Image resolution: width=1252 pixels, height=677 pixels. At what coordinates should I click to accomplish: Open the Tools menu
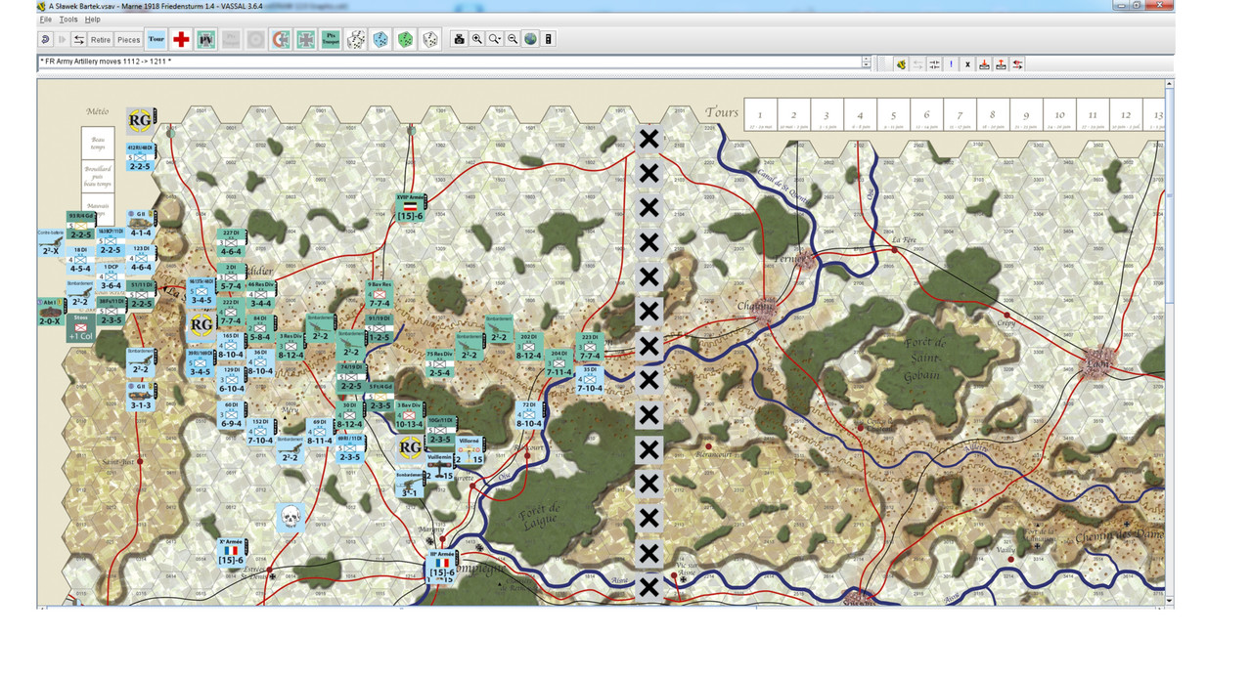(68, 20)
